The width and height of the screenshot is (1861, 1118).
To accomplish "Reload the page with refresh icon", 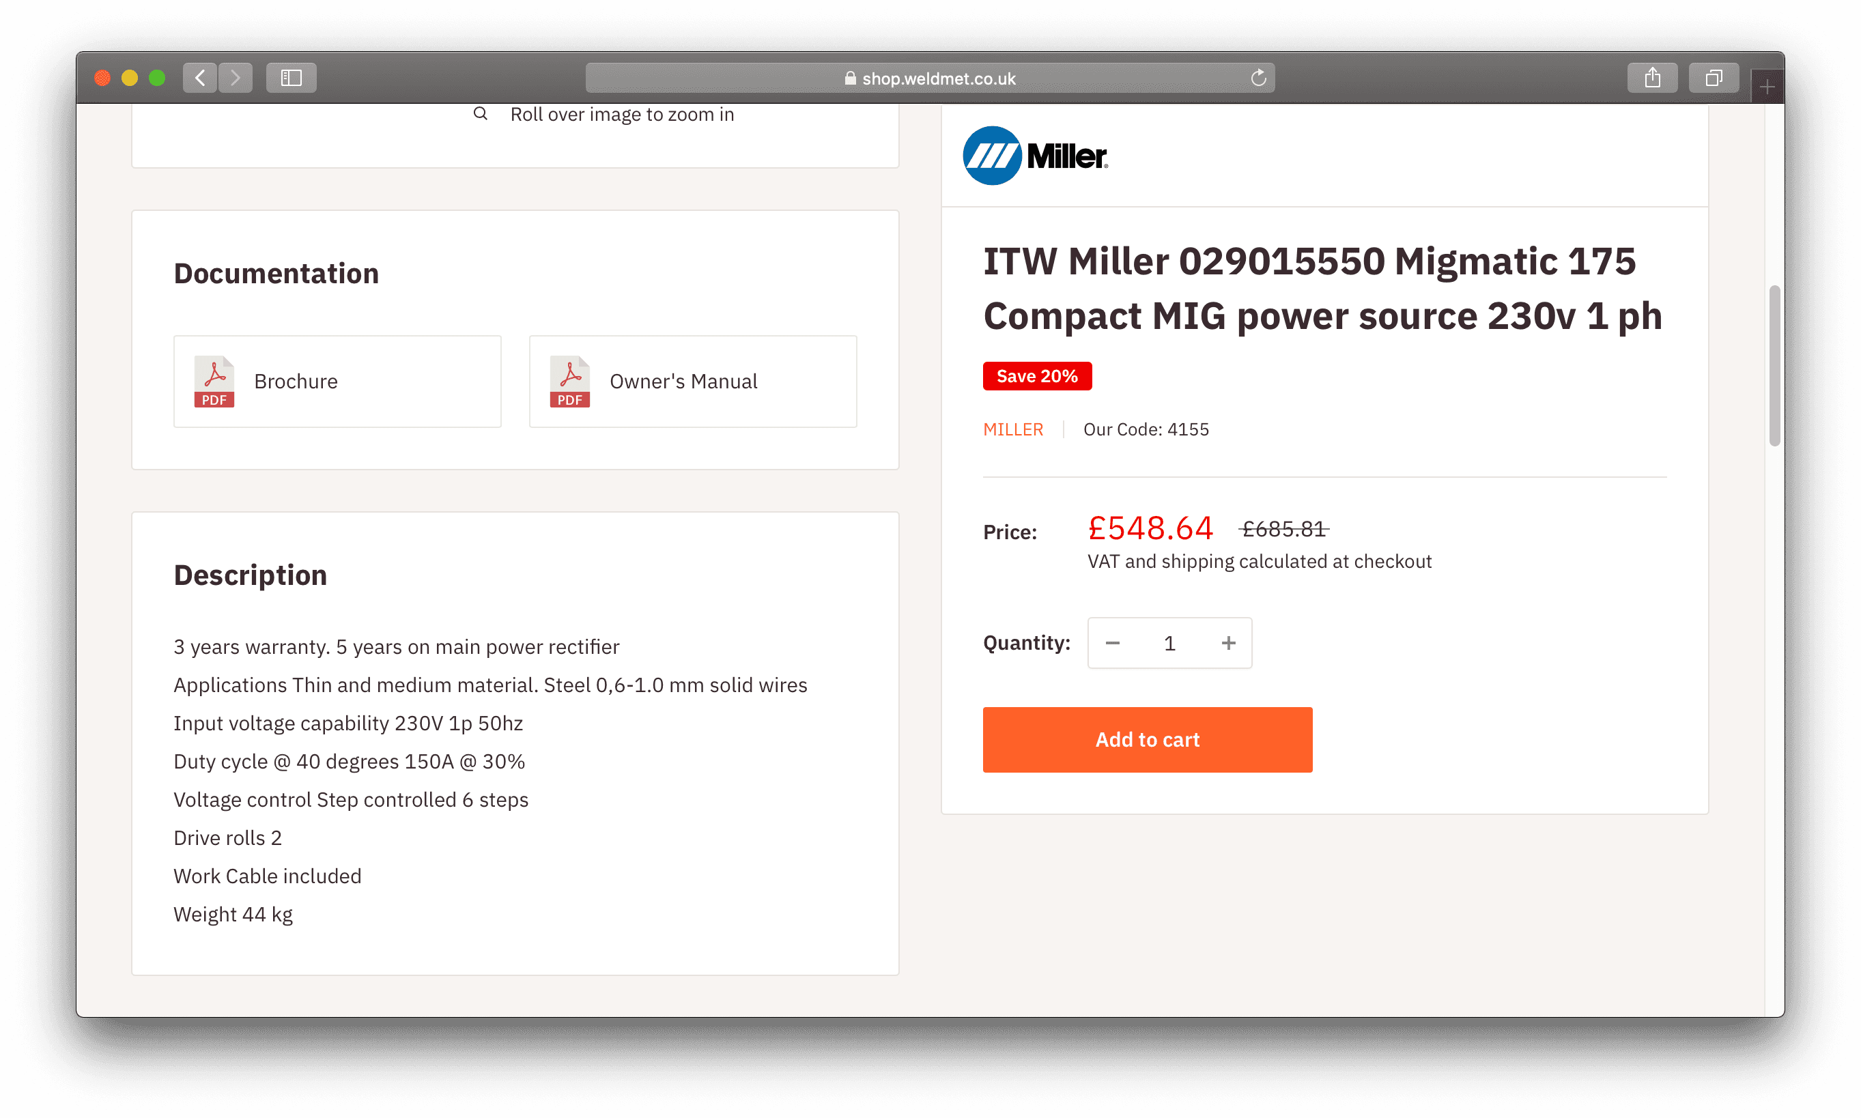I will [1258, 78].
